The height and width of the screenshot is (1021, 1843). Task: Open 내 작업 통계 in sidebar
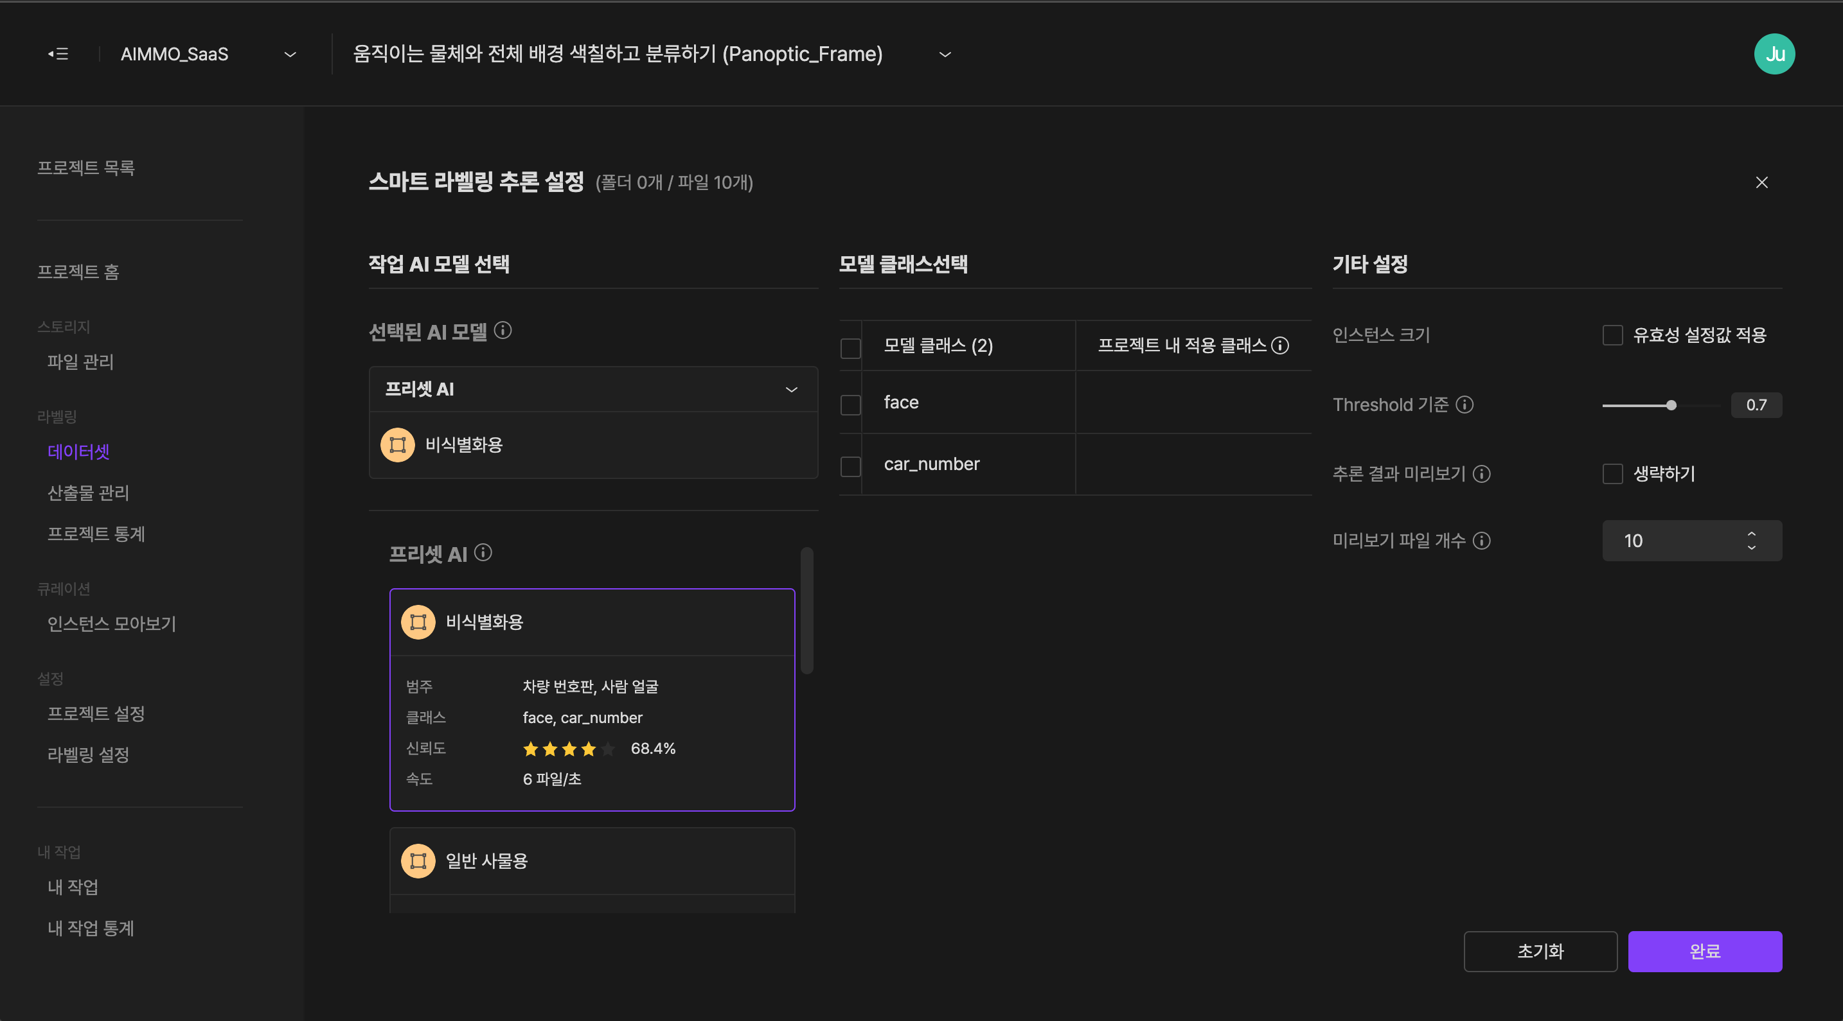click(x=91, y=927)
